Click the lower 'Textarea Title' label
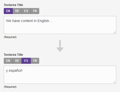Viewport: 120px width, 92px height. [x=13, y=55]
